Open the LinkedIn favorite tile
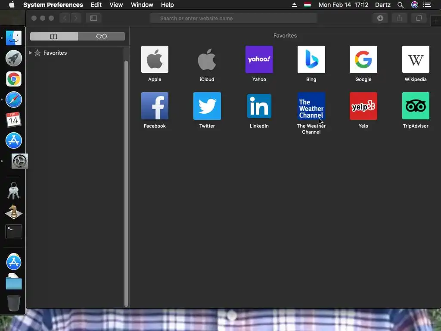Viewport: 441px width, 331px height. point(259,106)
